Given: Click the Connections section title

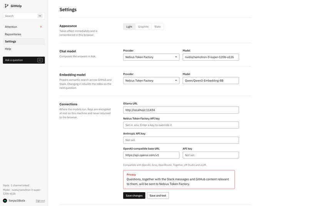Looking at the screenshot, I should 68,104.
